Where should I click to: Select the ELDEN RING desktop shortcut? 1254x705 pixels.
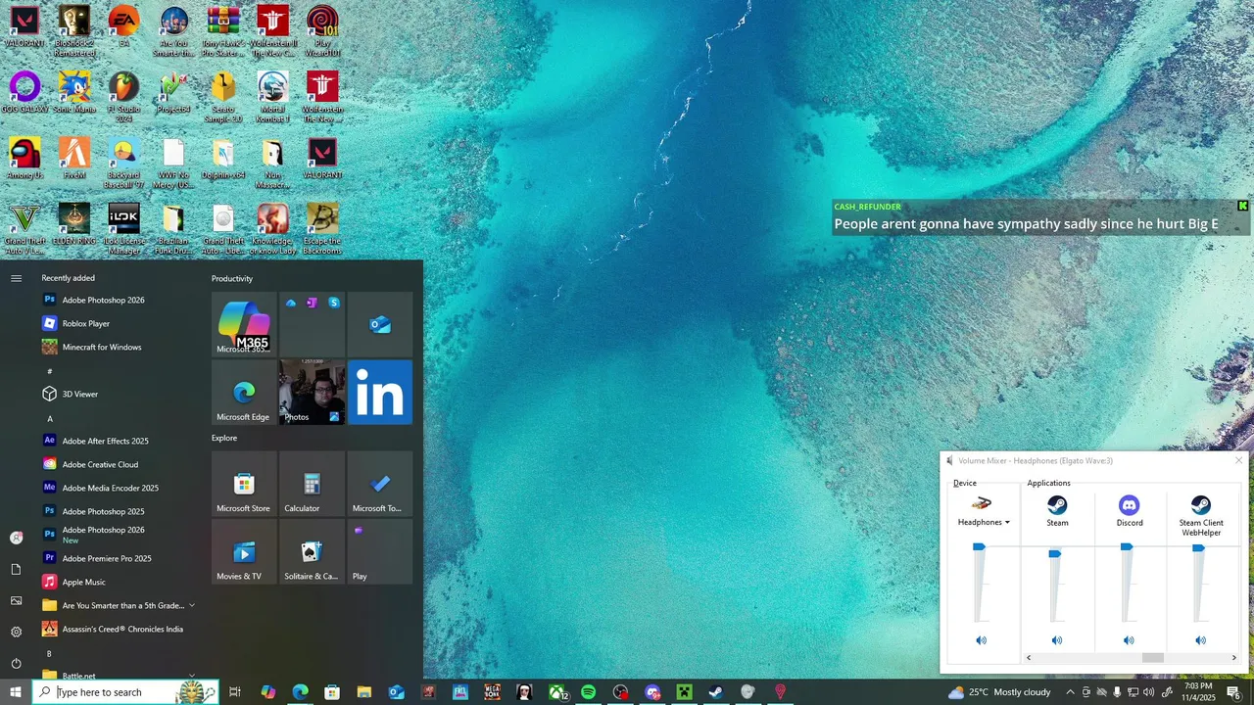(x=74, y=224)
